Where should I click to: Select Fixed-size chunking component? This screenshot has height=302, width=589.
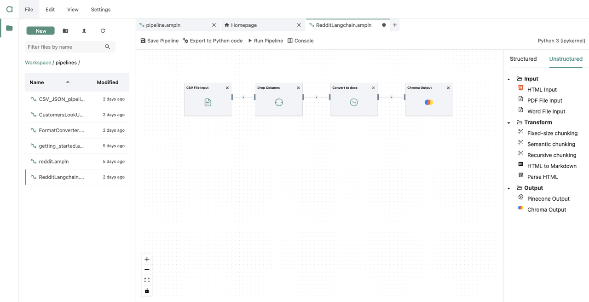tap(552, 134)
